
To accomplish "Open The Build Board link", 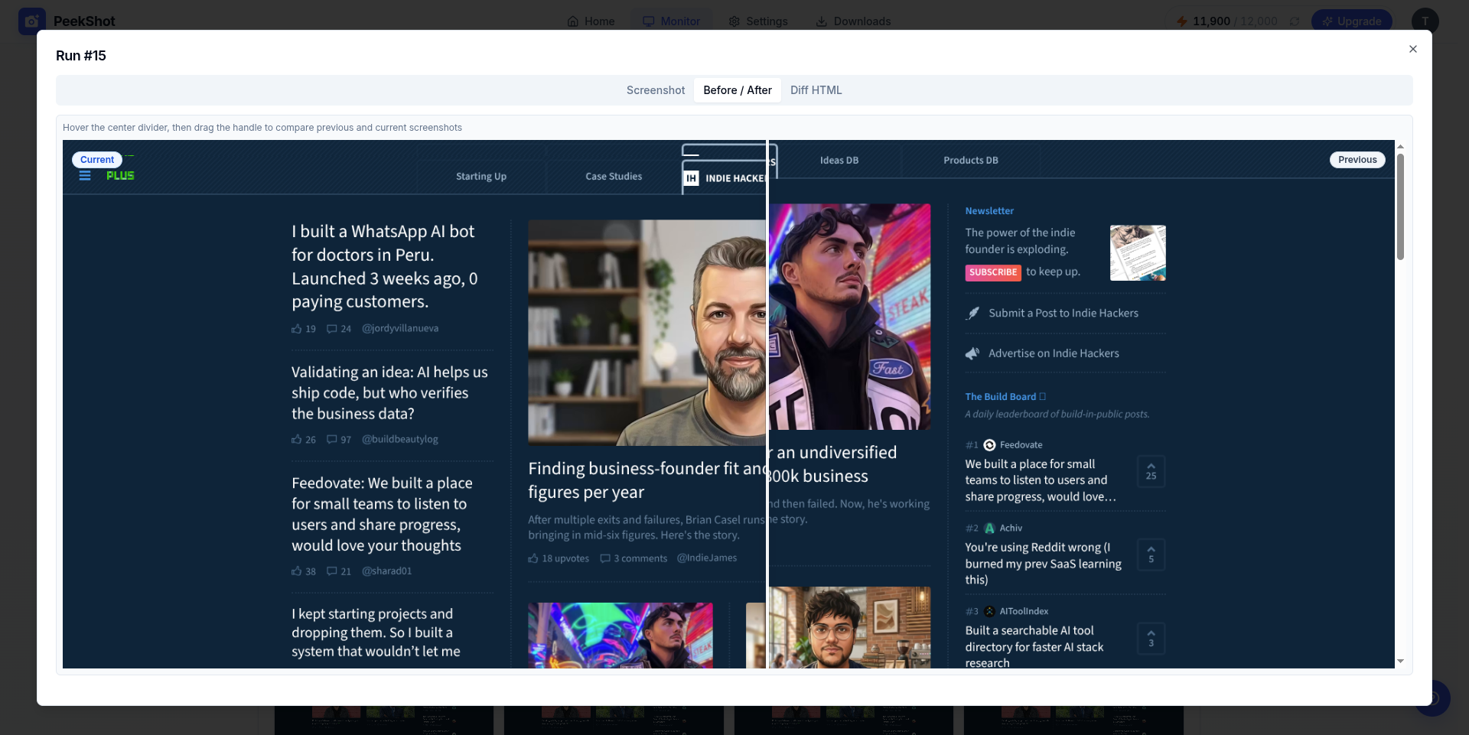I will [1000, 397].
